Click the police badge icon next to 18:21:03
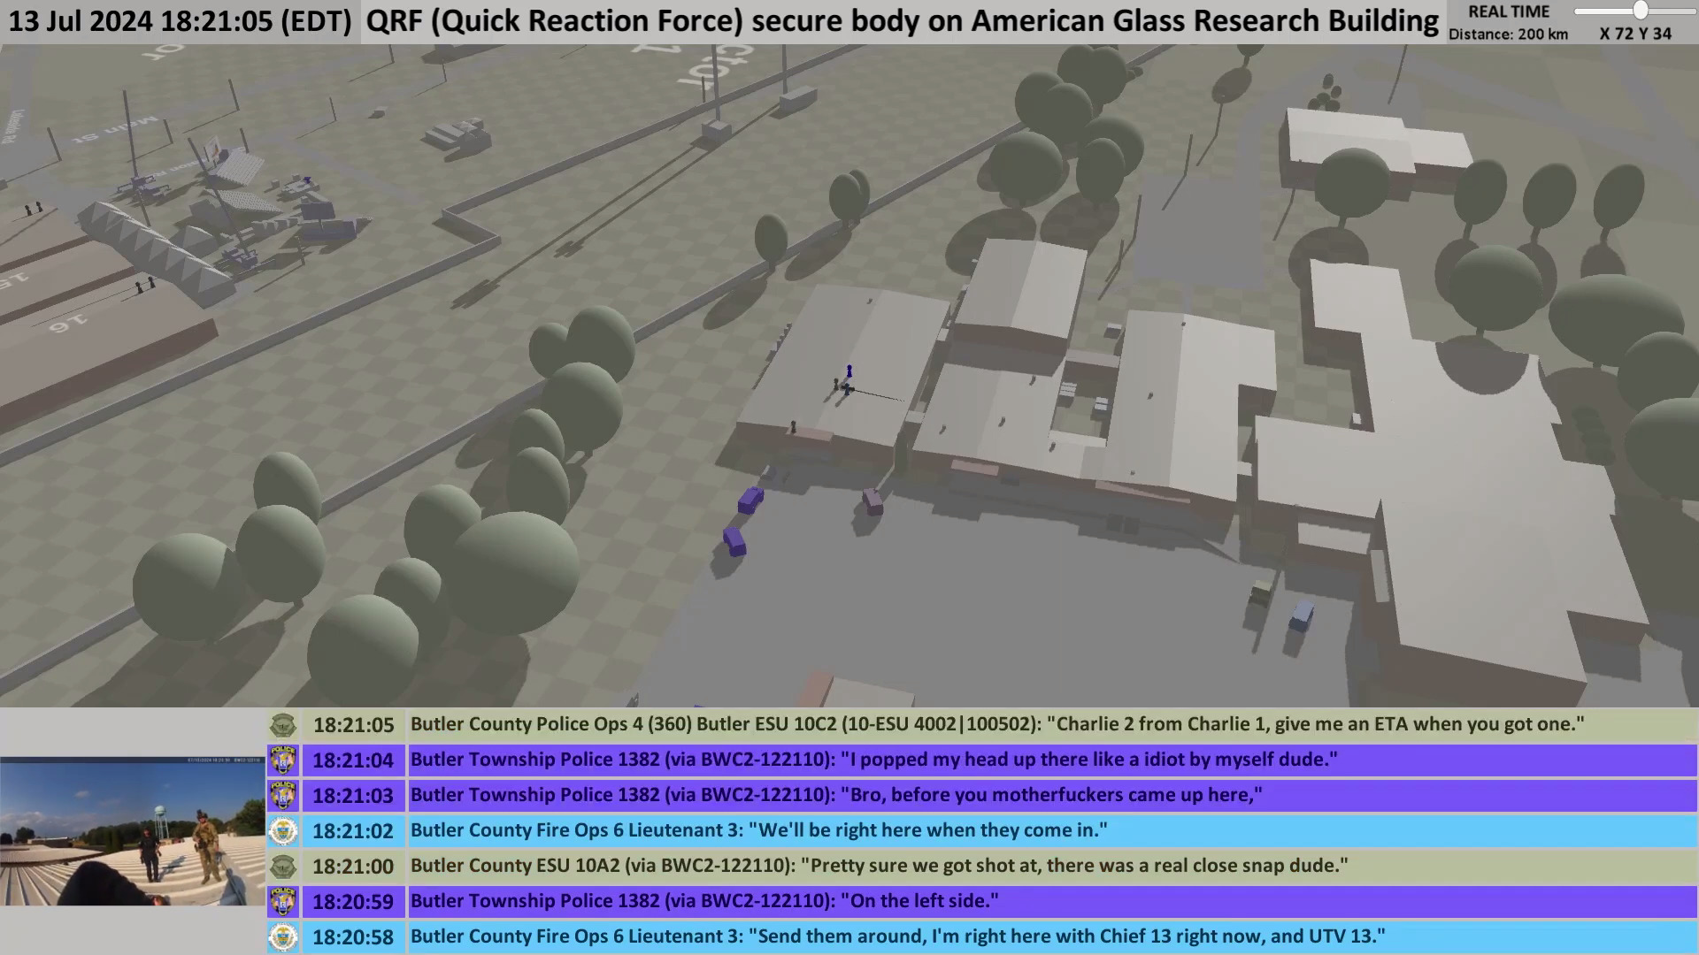1699x955 pixels. coord(283,796)
